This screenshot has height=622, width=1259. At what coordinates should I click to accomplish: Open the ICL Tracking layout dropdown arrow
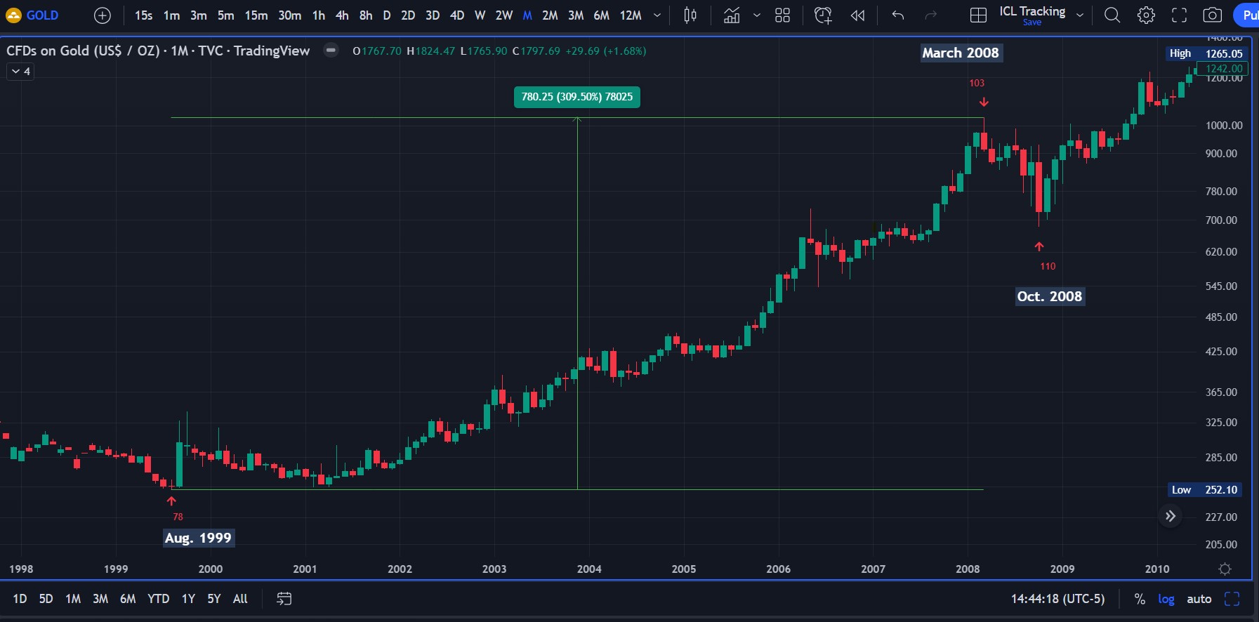(x=1080, y=15)
